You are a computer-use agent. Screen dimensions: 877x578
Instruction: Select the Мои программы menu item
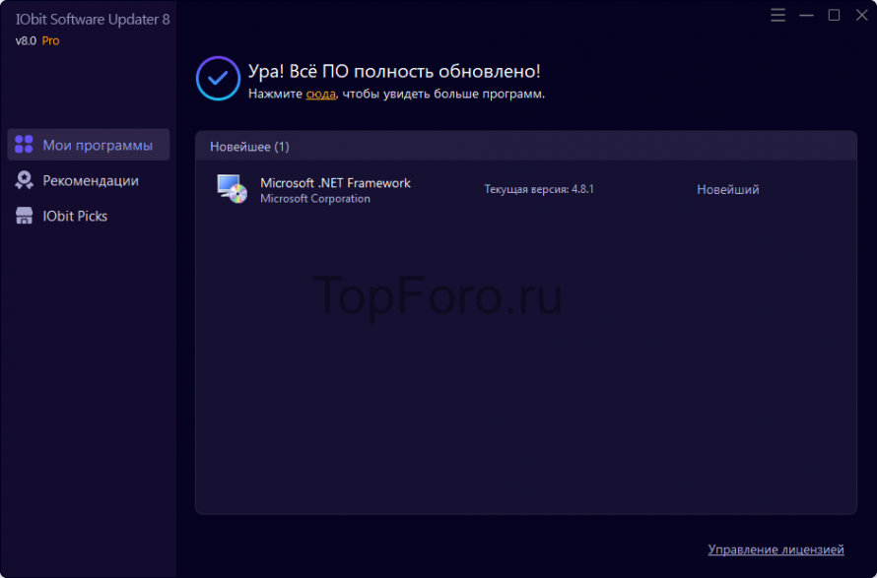pyautogui.click(x=89, y=145)
